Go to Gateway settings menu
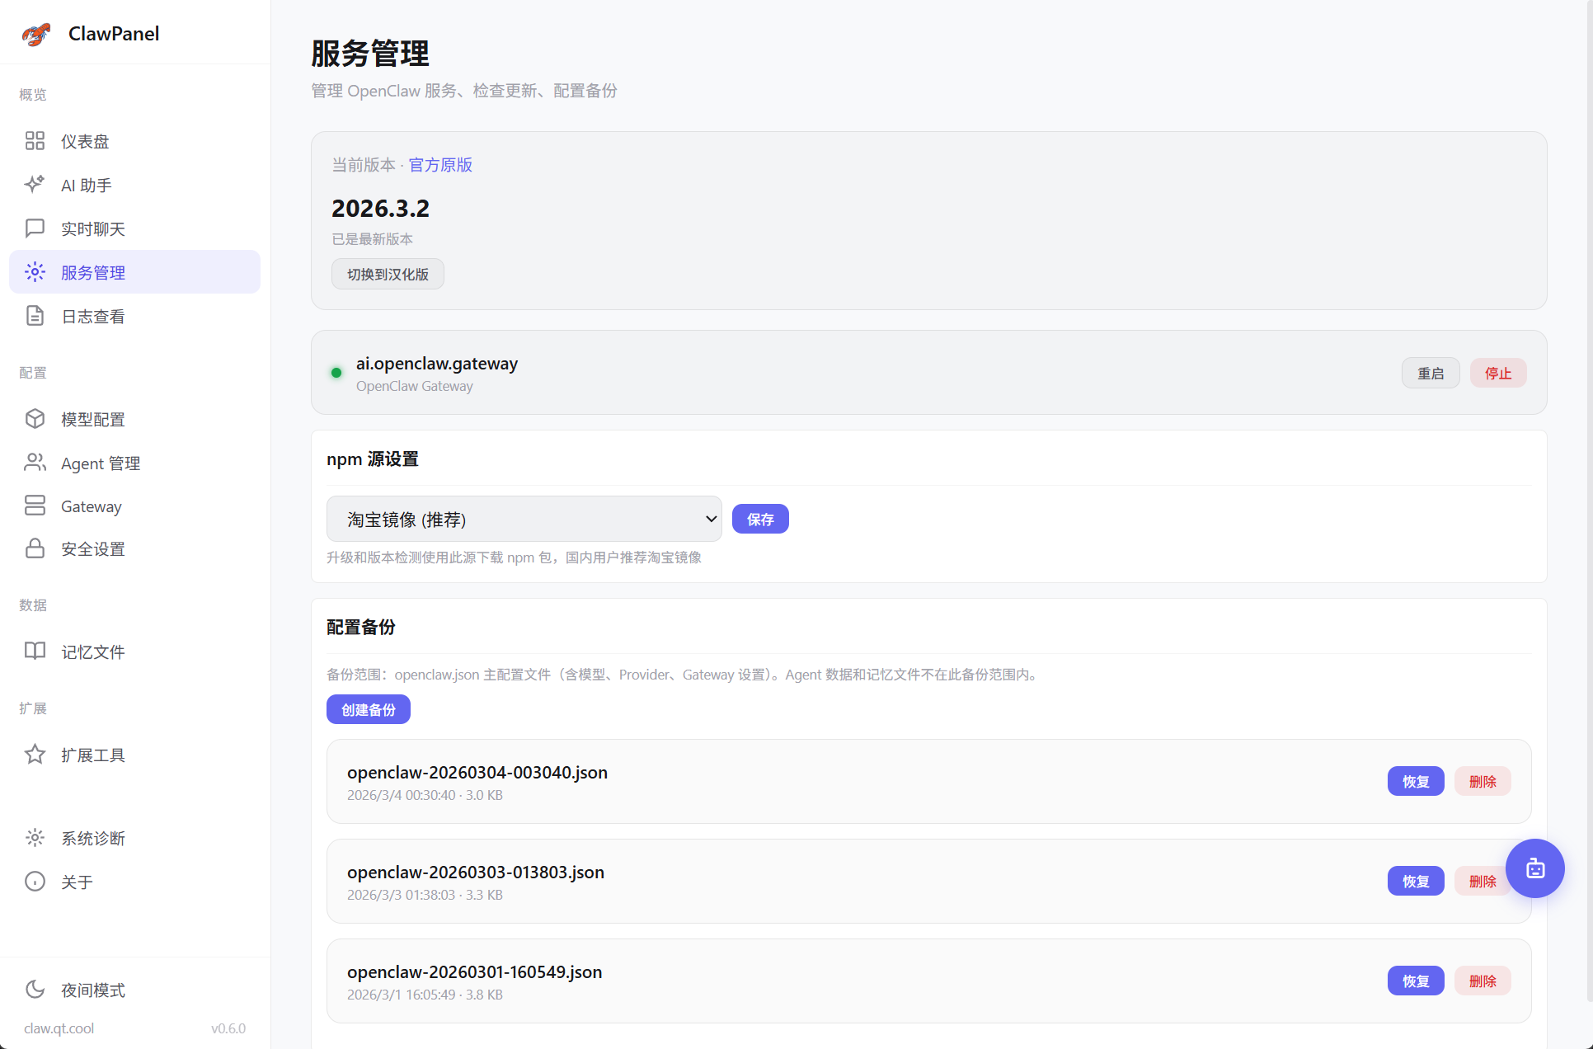This screenshot has width=1593, height=1049. (134, 506)
